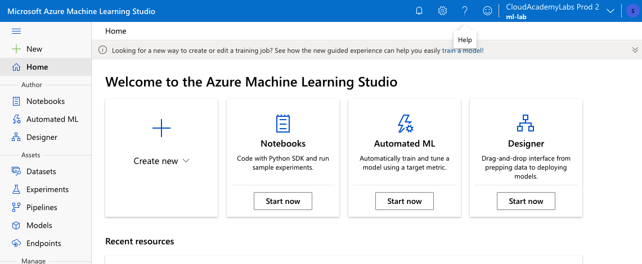This screenshot has height=264, width=642.
Task: Collapse the banner with double chevron
Action: point(635,50)
